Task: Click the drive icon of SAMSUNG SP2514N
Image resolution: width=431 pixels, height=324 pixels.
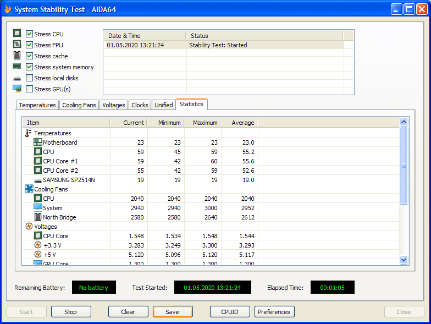Action: coord(38,180)
